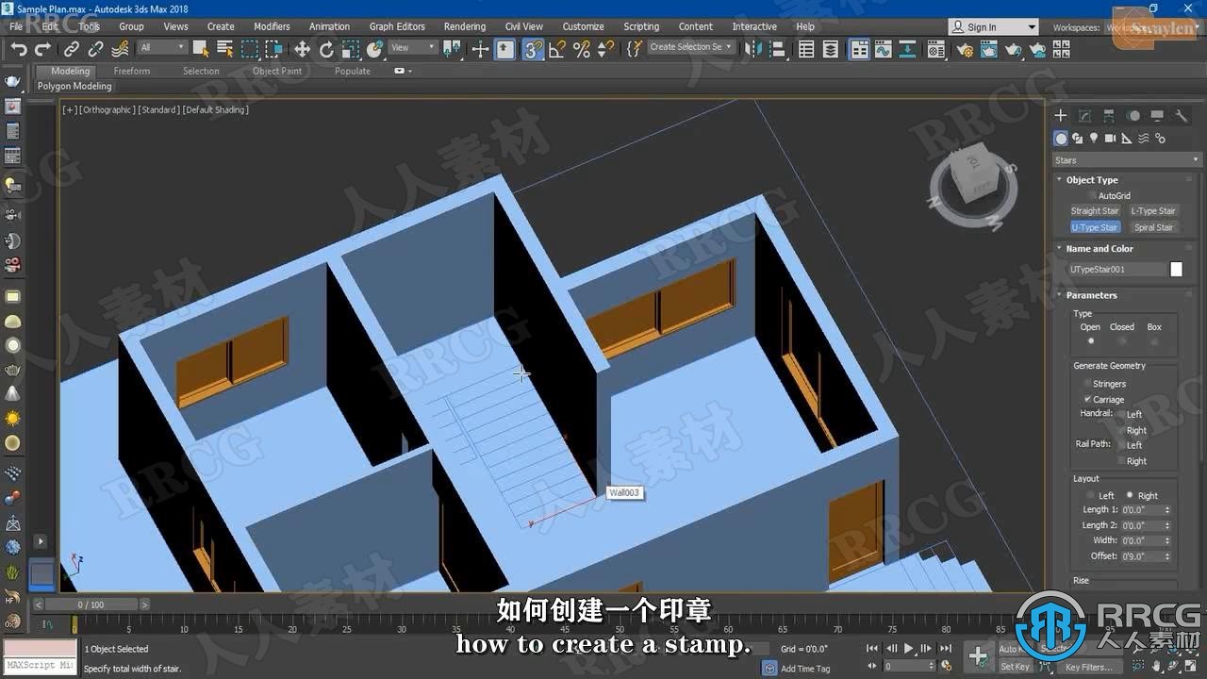This screenshot has width=1207, height=679.
Task: Select the Lights category icon
Action: (x=1094, y=139)
